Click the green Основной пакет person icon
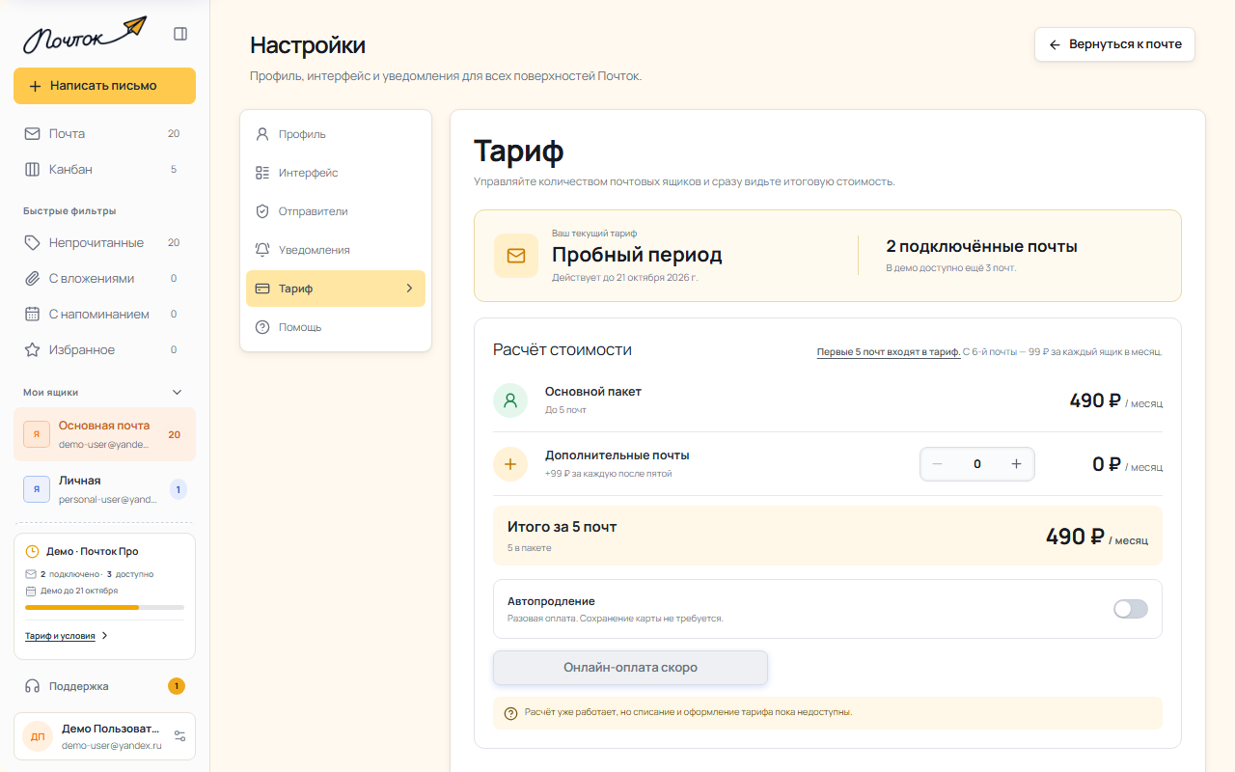Viewport: 1235px width, 772px height. coord(510,400)
